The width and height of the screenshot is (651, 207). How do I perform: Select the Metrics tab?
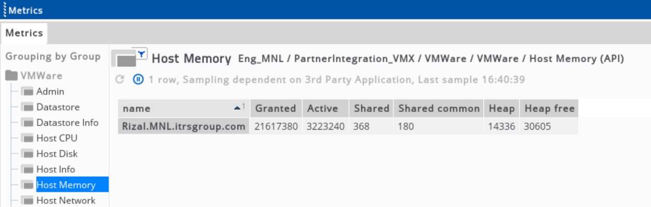24,33
